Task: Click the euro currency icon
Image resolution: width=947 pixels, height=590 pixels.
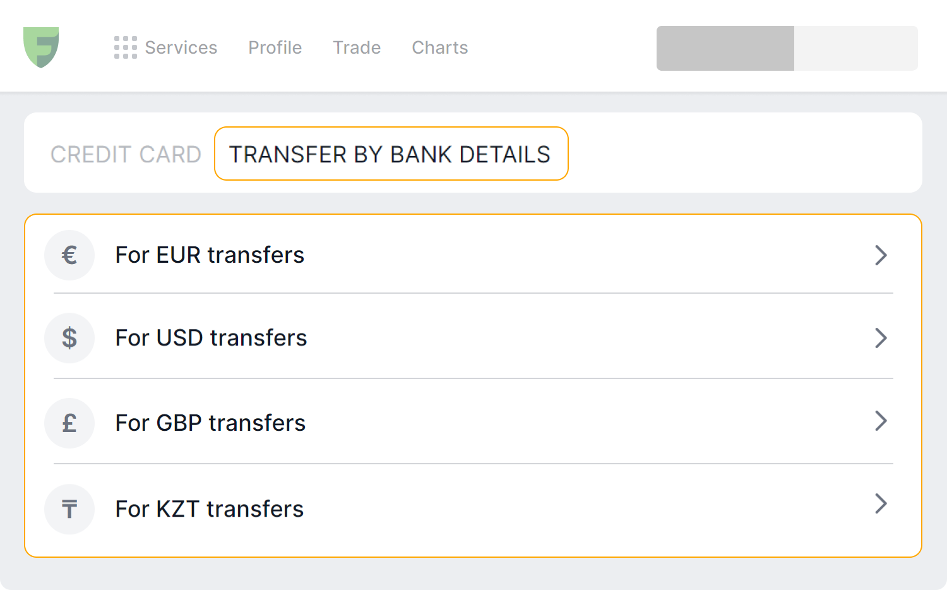Action: pos(69,255)
